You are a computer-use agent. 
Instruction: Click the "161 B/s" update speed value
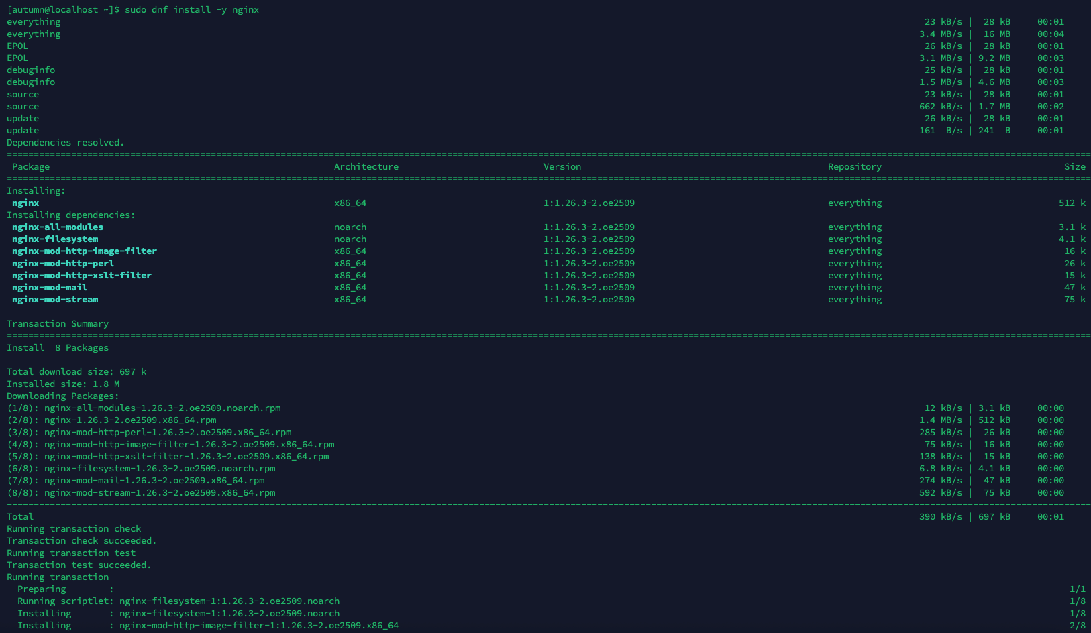pyautogui.click(x=941, y=131)
